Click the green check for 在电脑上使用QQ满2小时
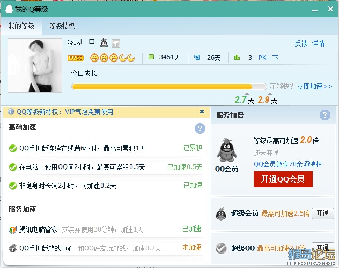Viewport: 339px width, 268px height. [13, 167]
